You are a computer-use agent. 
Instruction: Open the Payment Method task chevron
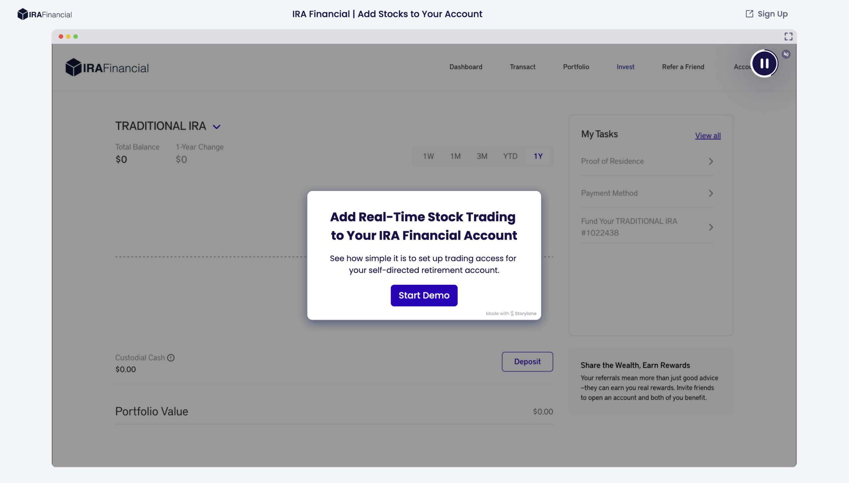pyautogui.click(x=711, y=193)
